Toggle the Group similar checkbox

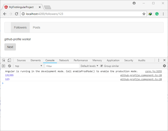pyautogui.click(x=101, y=66)
